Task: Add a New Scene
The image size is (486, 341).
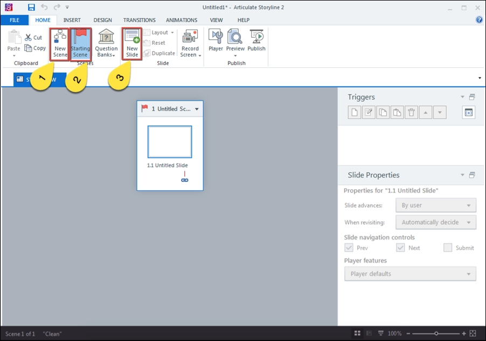Action: point(60,44)
